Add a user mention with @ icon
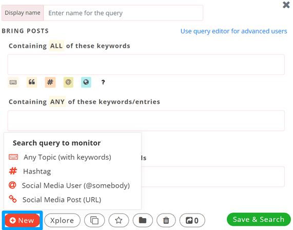The height and width of the screenshot is (230, 293). pyautogui.click(x=68, y=82)
